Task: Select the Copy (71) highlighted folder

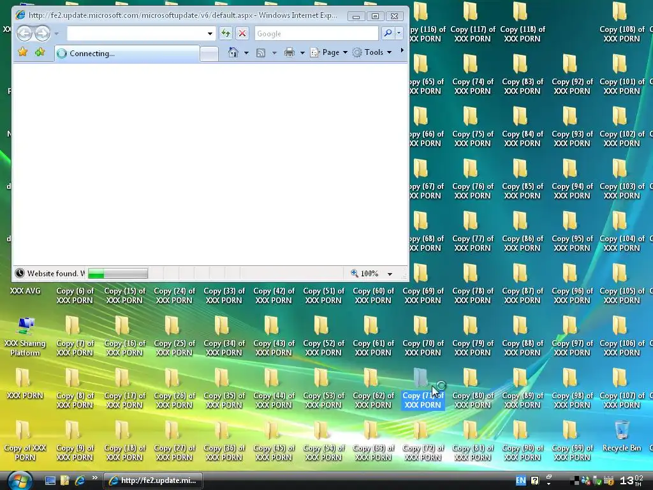Action: point(423,389)
